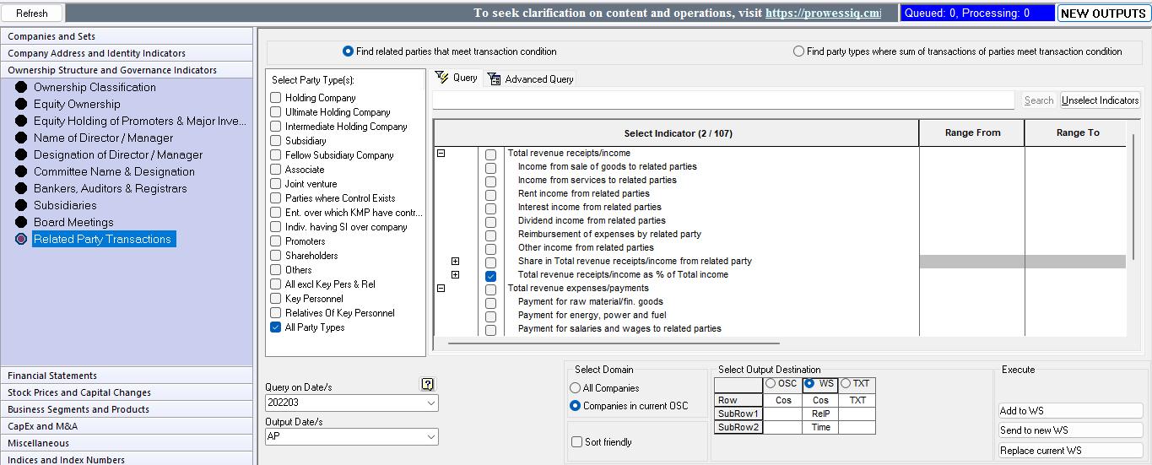Click the Query tab icon
The width and height of the screenshot is (1152, 465).
coord(442,78)
